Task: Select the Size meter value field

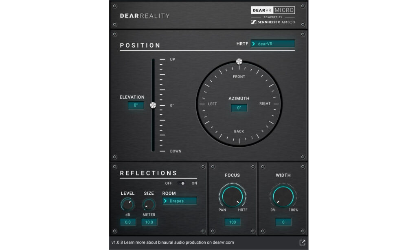Action: 149,222
